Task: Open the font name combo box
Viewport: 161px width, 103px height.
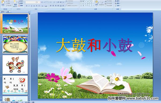Action: 31,2
